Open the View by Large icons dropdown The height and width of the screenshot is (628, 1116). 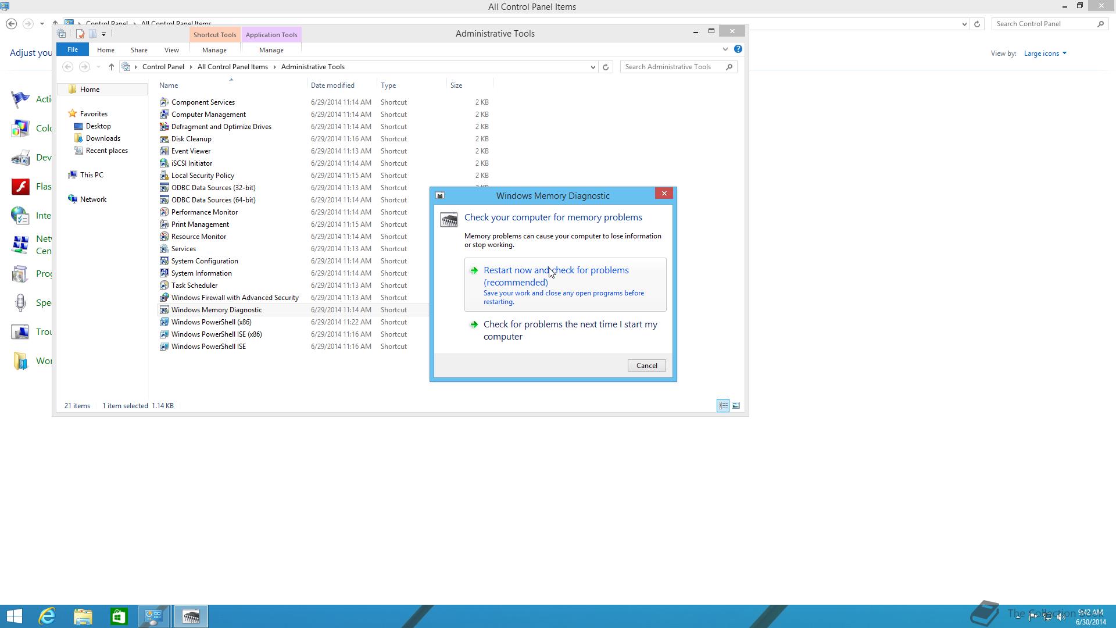tap(1045, 53)
